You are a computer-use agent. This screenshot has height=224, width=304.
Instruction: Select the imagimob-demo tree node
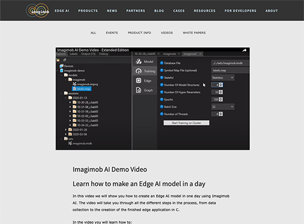pyautogui.click(x=72, y=71)
